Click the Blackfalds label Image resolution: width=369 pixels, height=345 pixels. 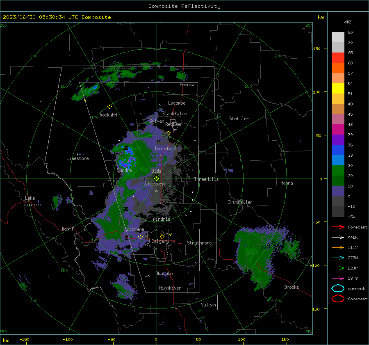coord(174,114)
